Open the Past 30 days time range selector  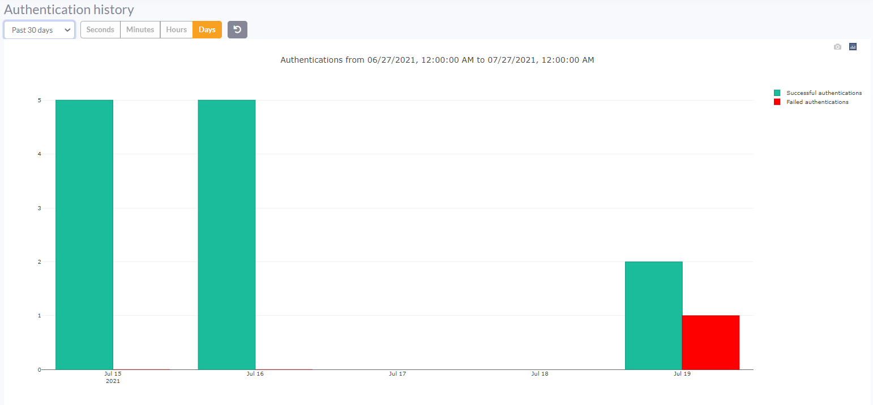(38, 29)
